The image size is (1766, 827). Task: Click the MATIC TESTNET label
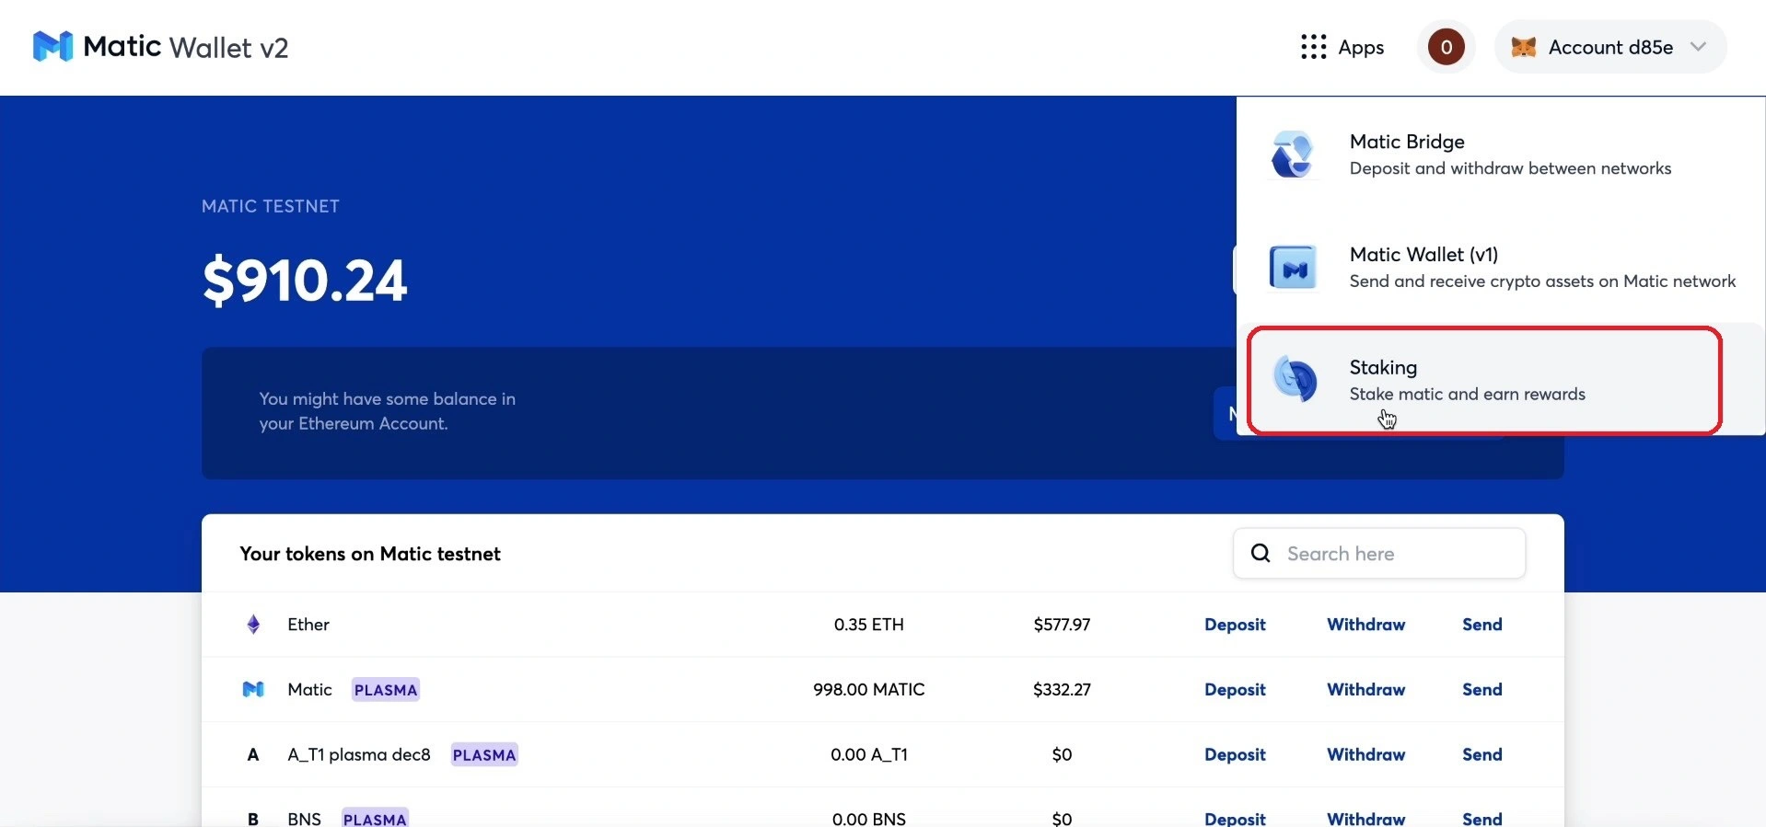271,206
